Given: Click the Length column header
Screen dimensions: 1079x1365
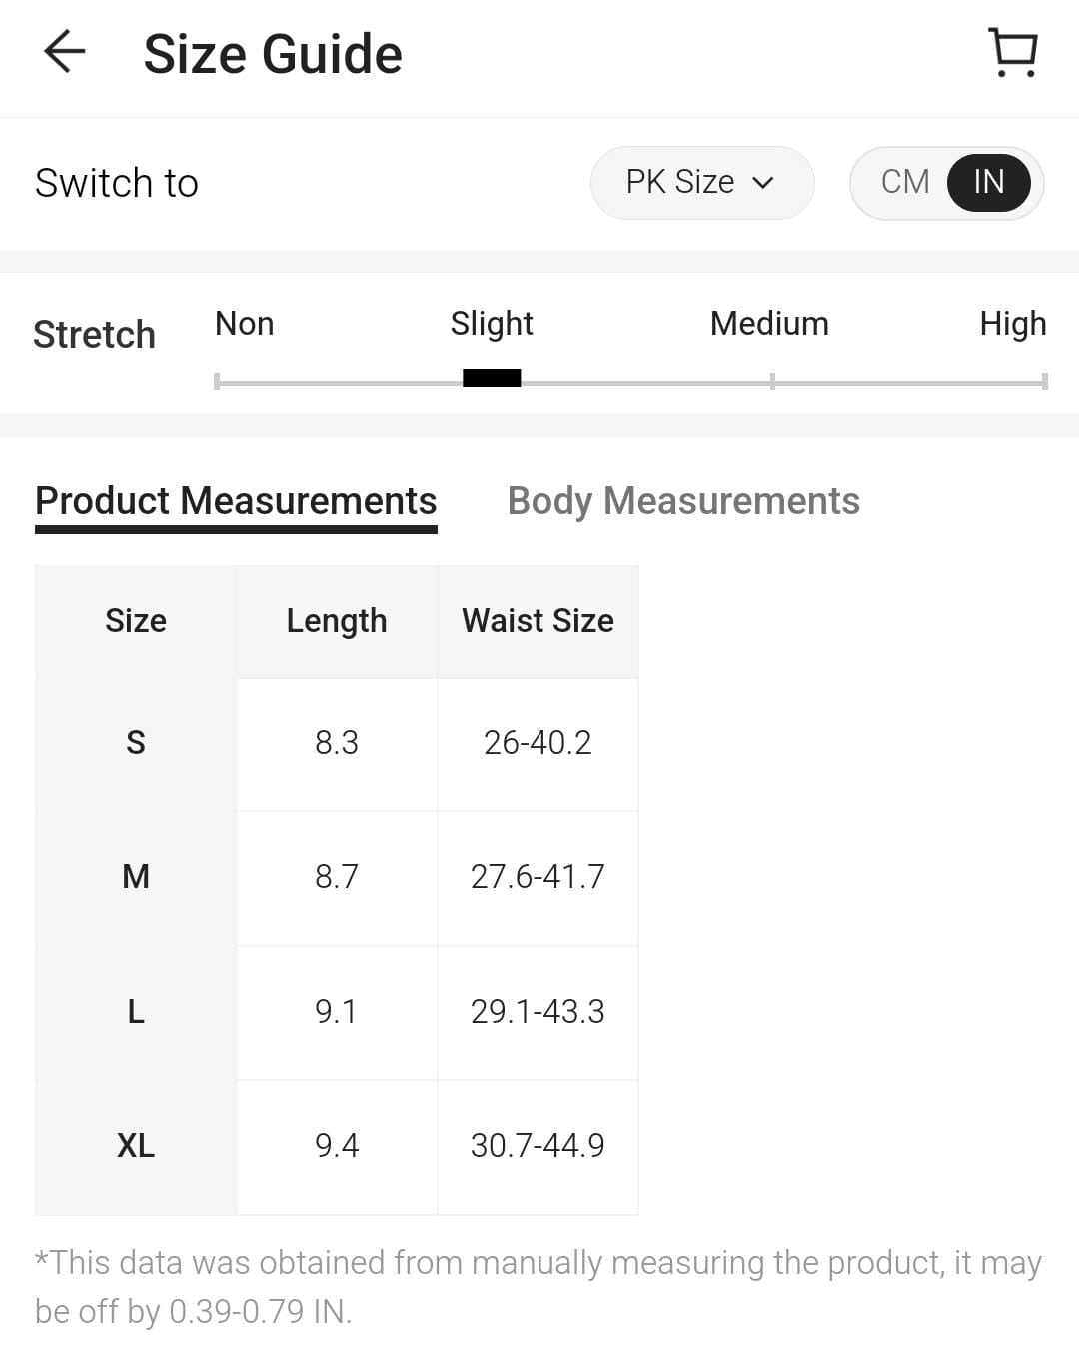Looking at the screenshot, I should pyautogui.click(x=337, y=621).
